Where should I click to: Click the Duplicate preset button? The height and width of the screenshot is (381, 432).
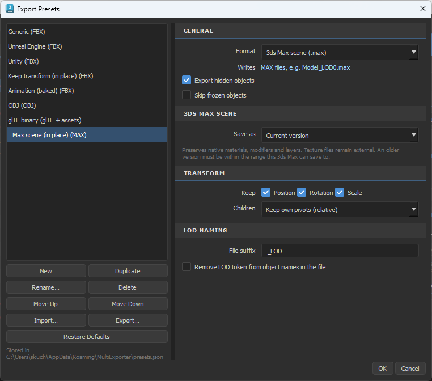[x=128, y=271]
